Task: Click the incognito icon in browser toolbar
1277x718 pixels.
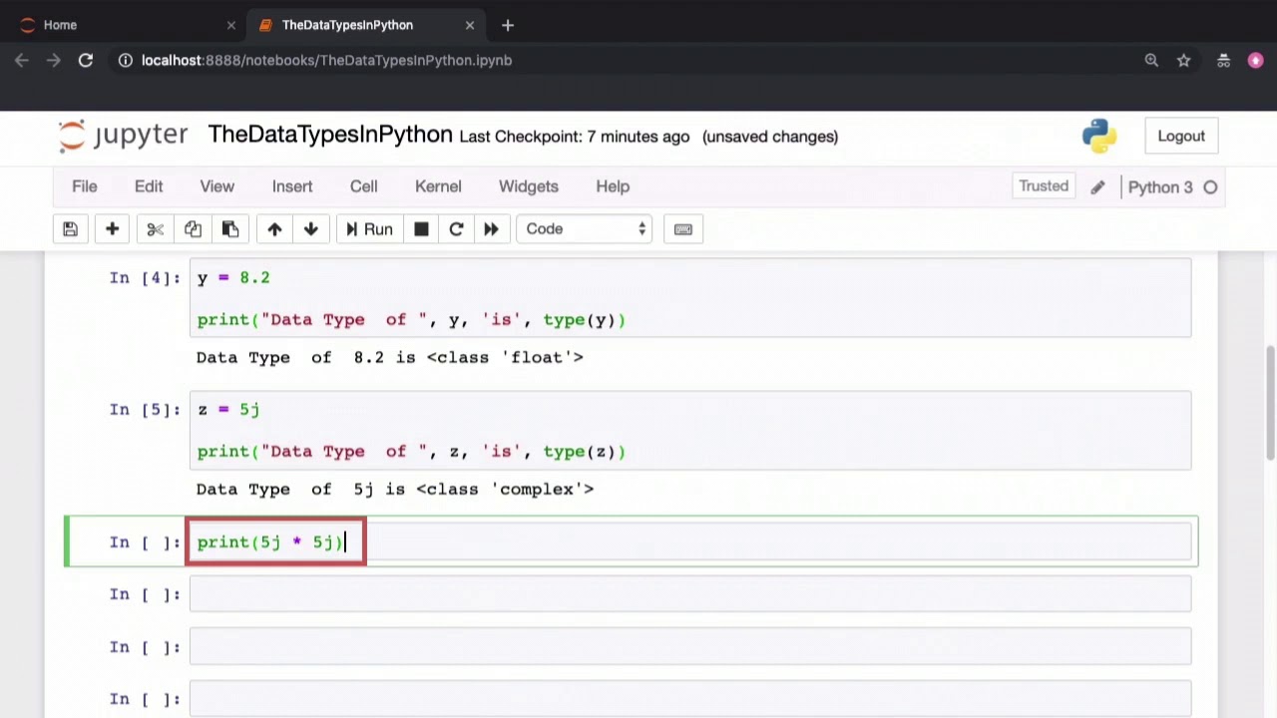Action: (1223, 61)
